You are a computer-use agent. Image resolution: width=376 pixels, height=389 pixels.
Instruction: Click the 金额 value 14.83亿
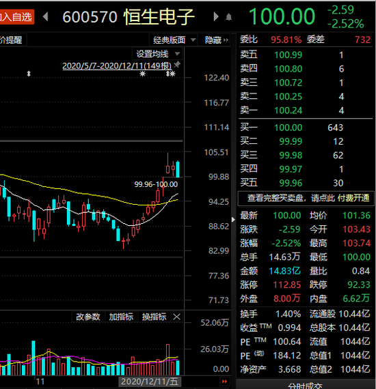pos(285,271)
